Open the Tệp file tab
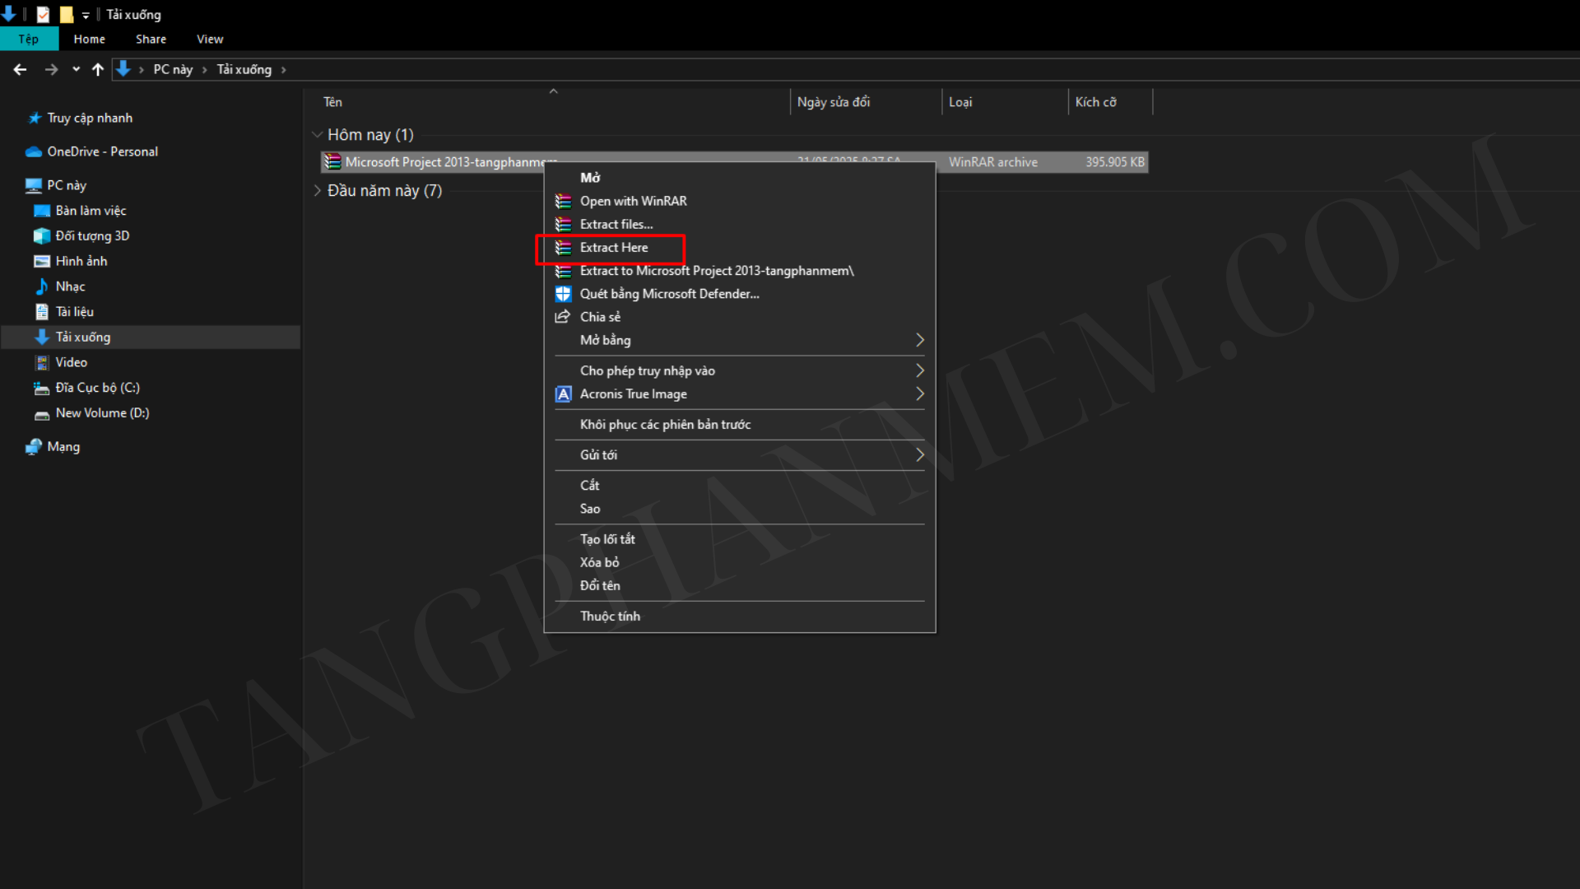The height and width of the screenshot is (889, 1580). (29, 39)
